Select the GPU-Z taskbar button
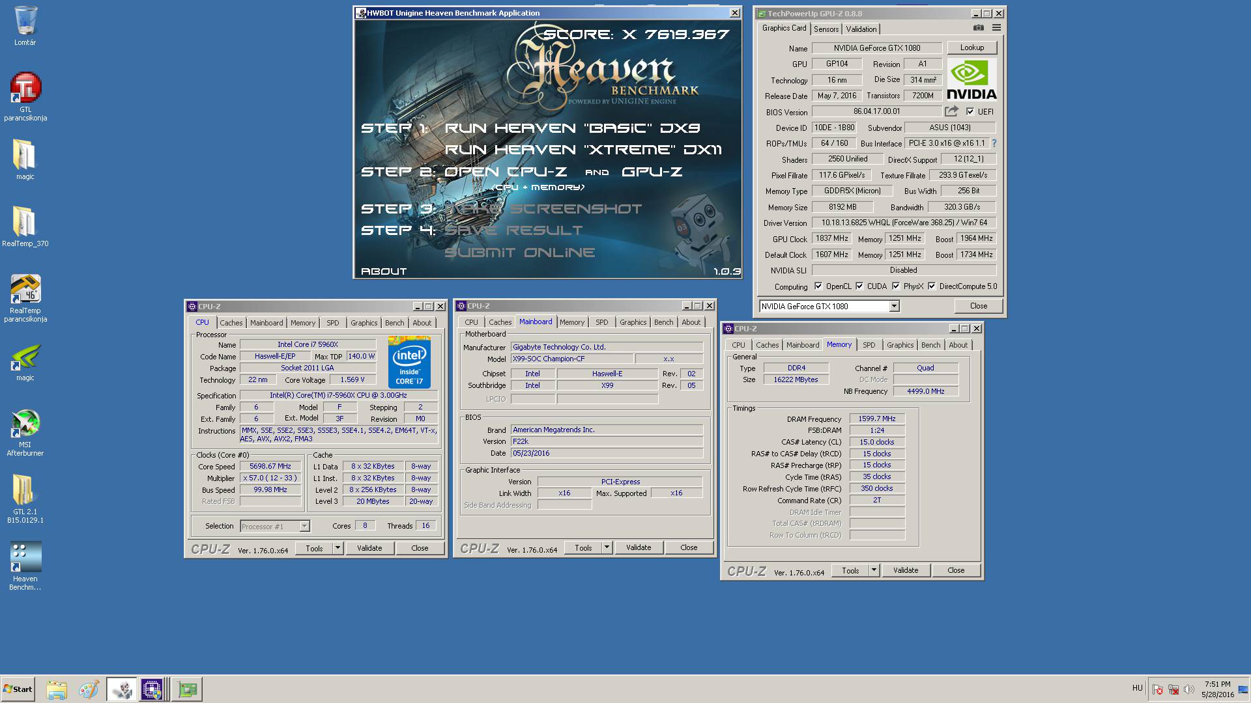This screenshot has height=703, width=1251. click(x=188, y=689)
